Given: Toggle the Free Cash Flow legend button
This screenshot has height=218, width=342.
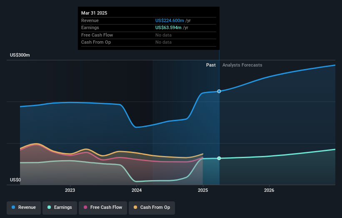Looking at the screenshot, I should [x=103, y=208].
